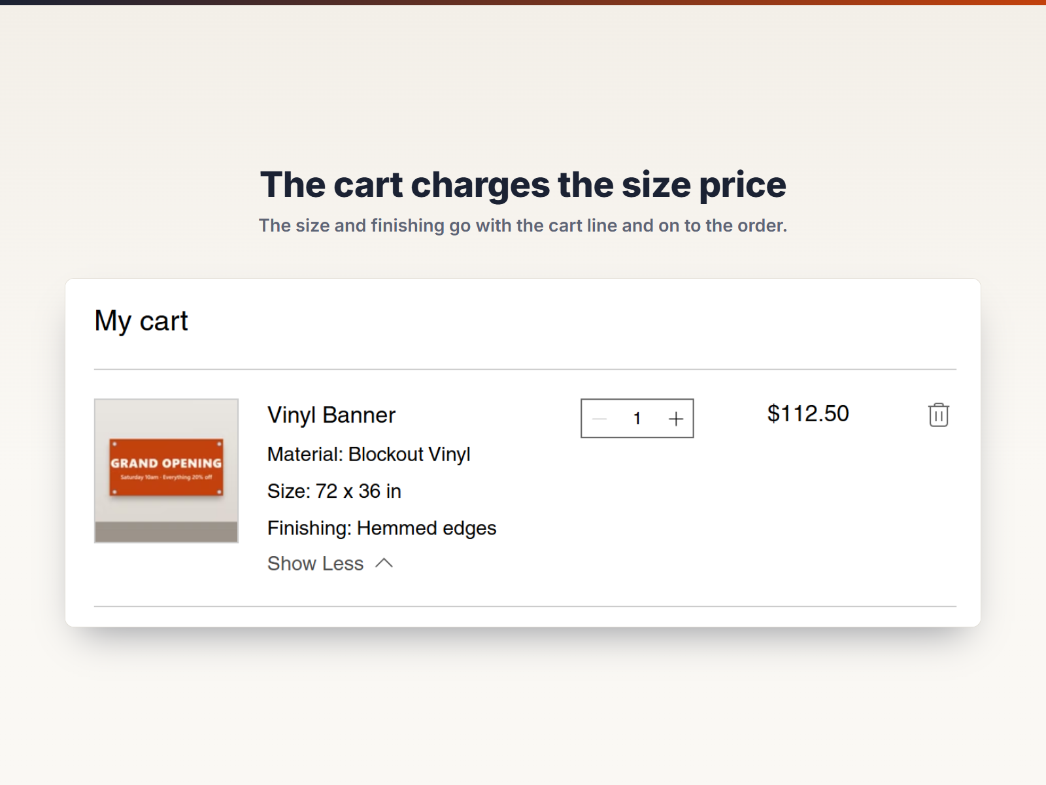Click the Material: Blockout Vinyl line
This screenshot has width=1046, height=785.
pyautogui.click(x=369, y=454)
